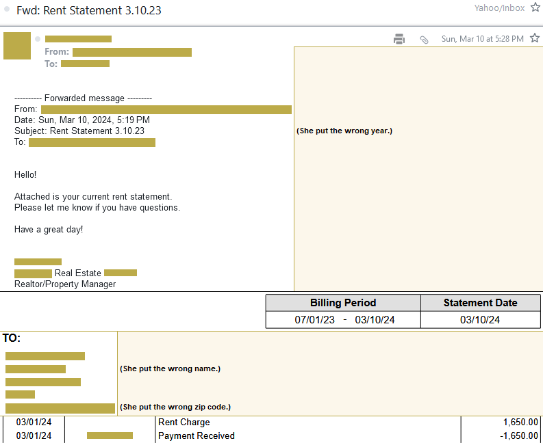Screen dimensions: 543x443
Task: Star the message dated Sun, Mar 10
Action: tap(535, 38)
